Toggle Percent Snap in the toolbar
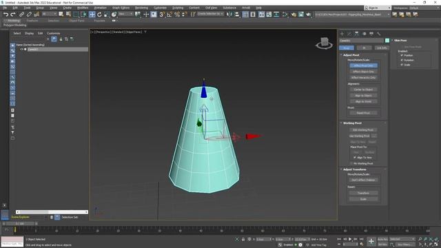 [x=177, y=14]
